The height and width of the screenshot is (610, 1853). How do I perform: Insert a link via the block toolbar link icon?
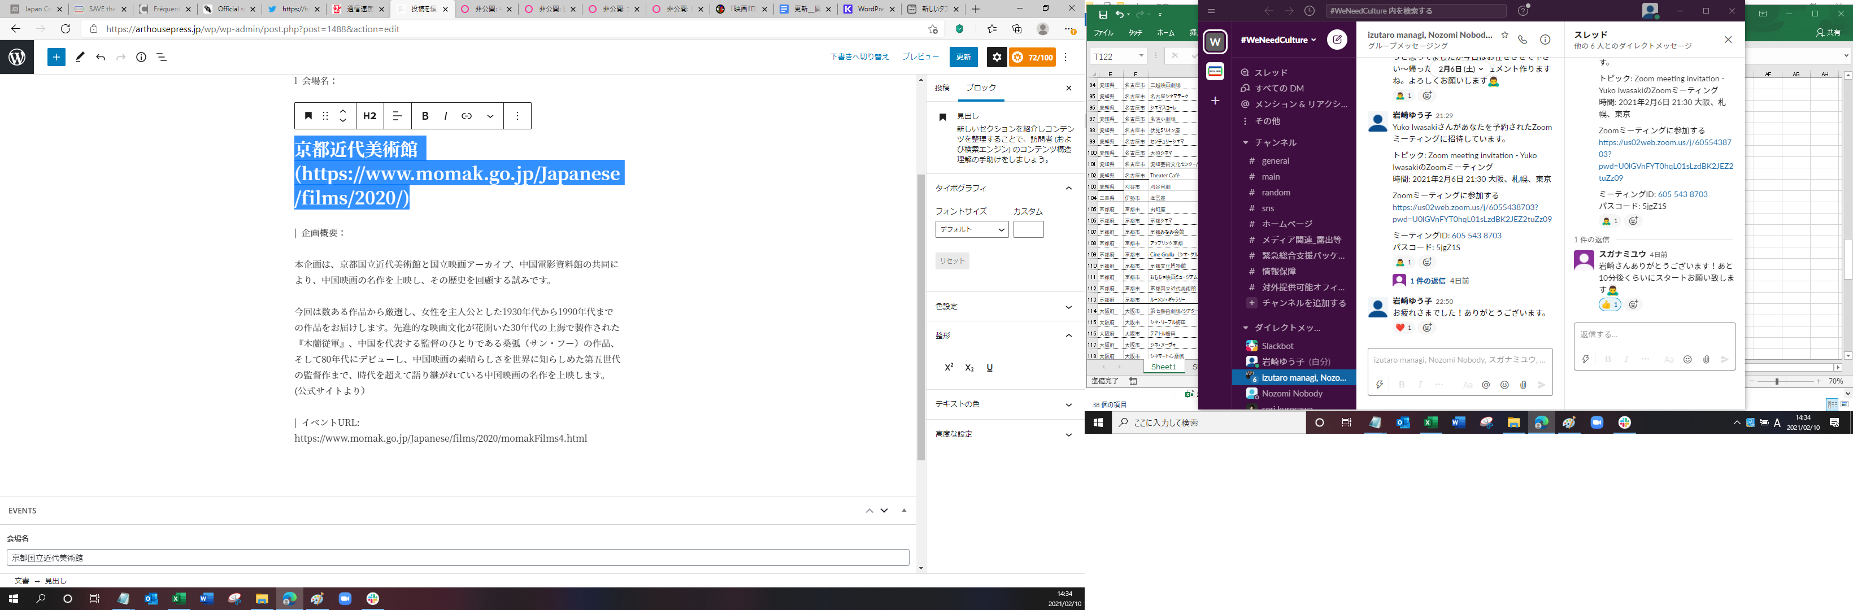[466, 116]
